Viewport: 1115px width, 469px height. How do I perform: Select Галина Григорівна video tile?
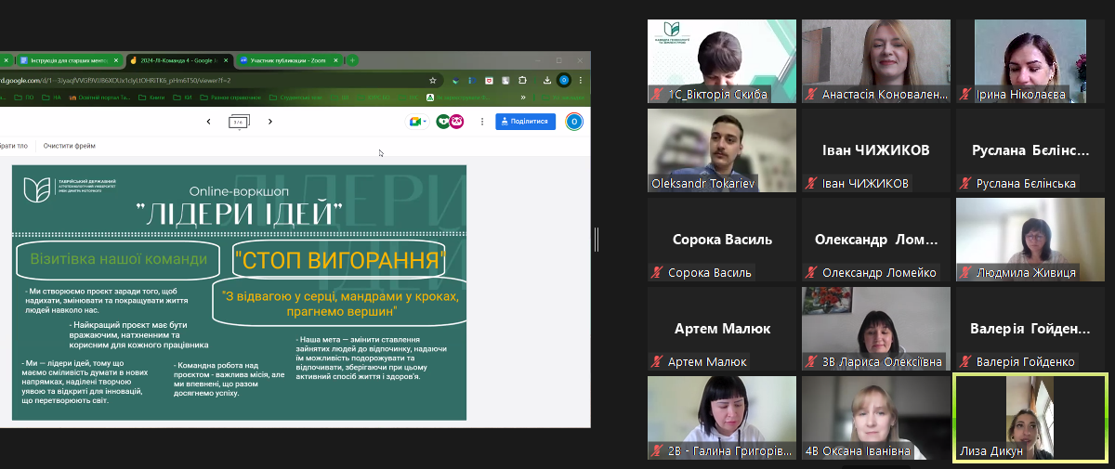pos(722,418)
